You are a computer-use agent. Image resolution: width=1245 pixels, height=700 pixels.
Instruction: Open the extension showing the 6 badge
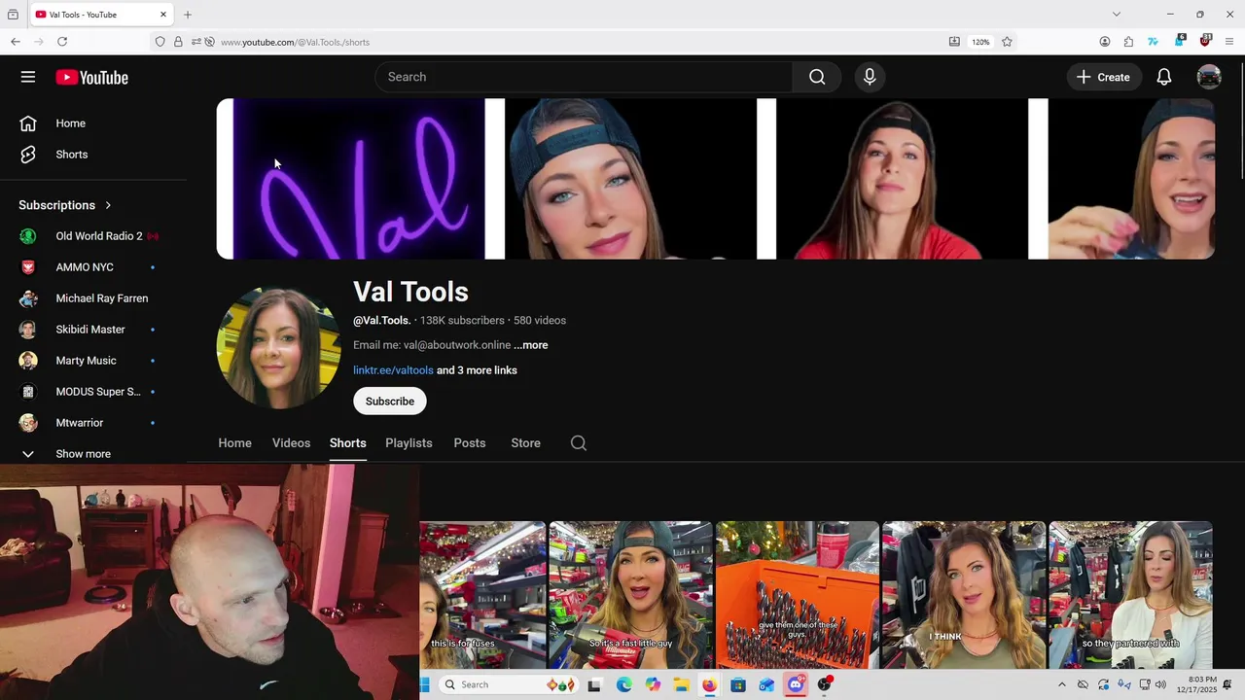coord(1180,41)
